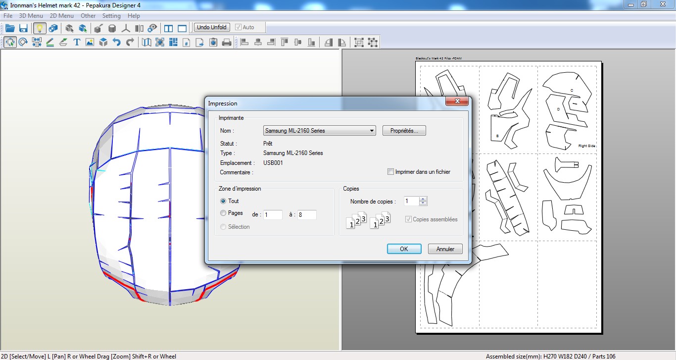Open the 3D Menu

[x=31, y=16]
